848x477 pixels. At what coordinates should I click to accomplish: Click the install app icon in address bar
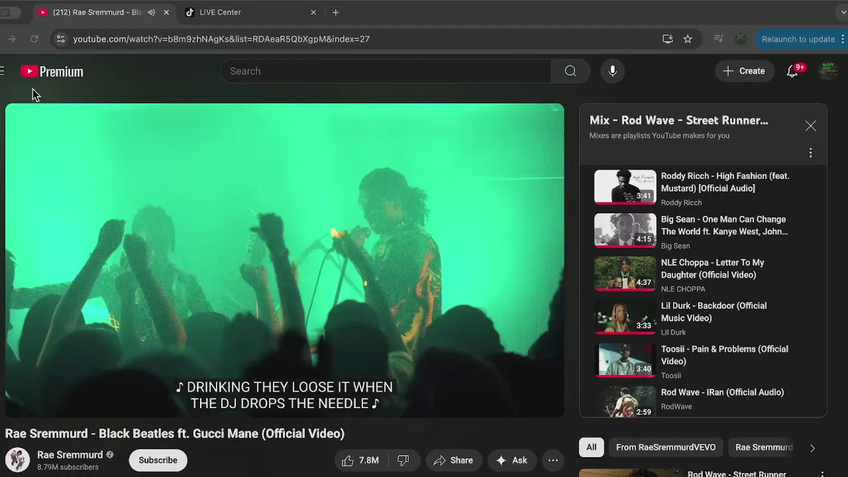click(668, 39)
